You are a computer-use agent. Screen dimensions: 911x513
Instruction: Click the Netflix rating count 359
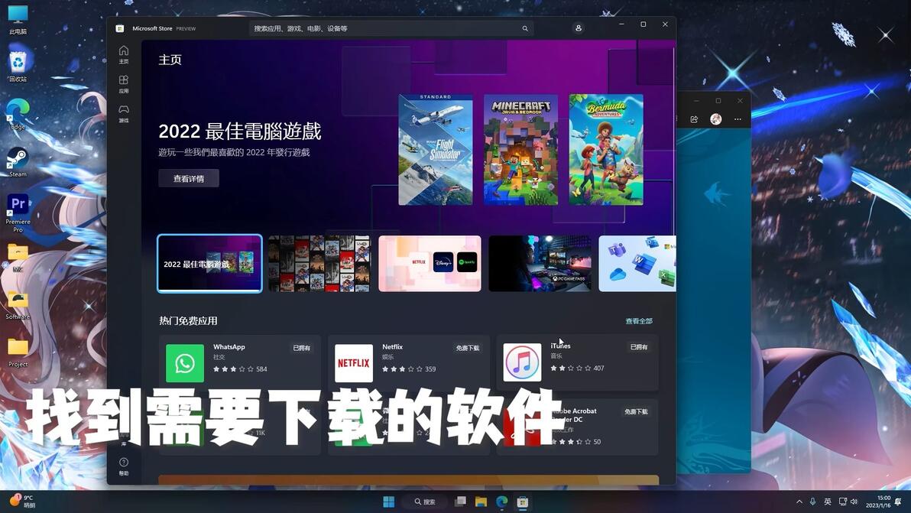pos(430,369)
